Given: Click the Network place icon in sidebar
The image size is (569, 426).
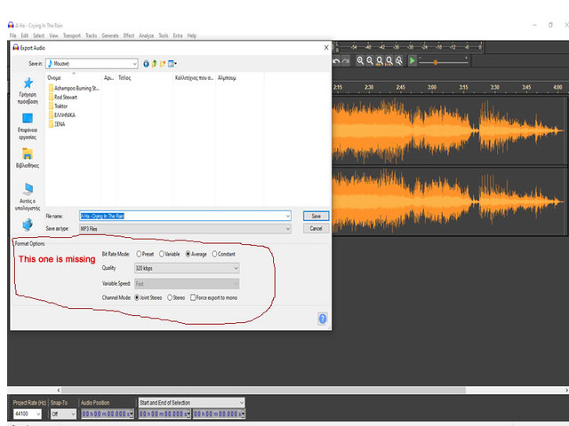Looking at the screenshot, I should (x=28, y=225).
